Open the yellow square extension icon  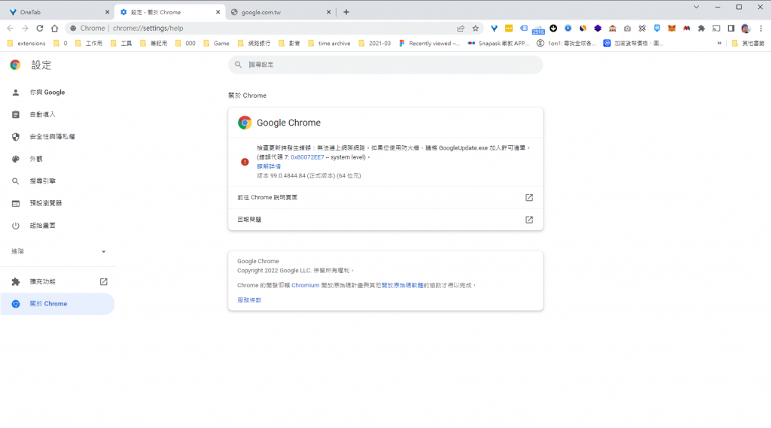(509, 28)
